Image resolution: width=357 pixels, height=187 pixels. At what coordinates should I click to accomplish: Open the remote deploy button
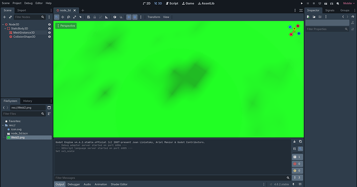[x=320, y=4]
